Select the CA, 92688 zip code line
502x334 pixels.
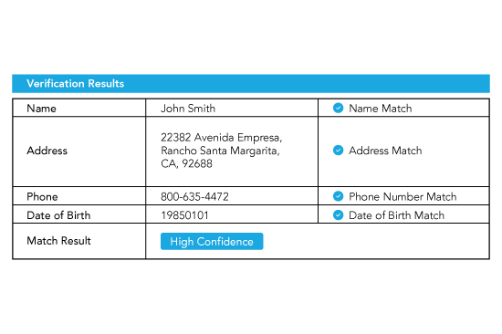[x=186, y=163]
